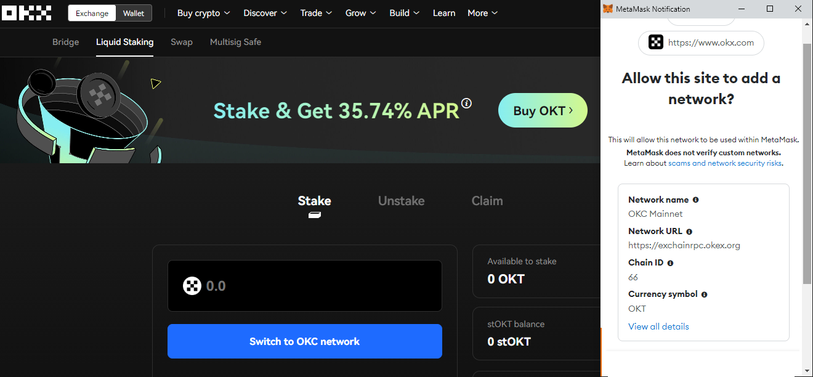Viewport: 813px width, 377px height.
Task: Click the OKT token icon in stake field
Action: [192, 286]
